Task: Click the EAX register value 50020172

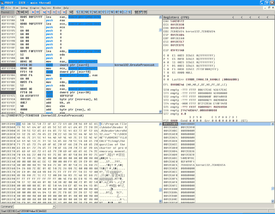Action: pyautogui.click(x=177, y=21)
